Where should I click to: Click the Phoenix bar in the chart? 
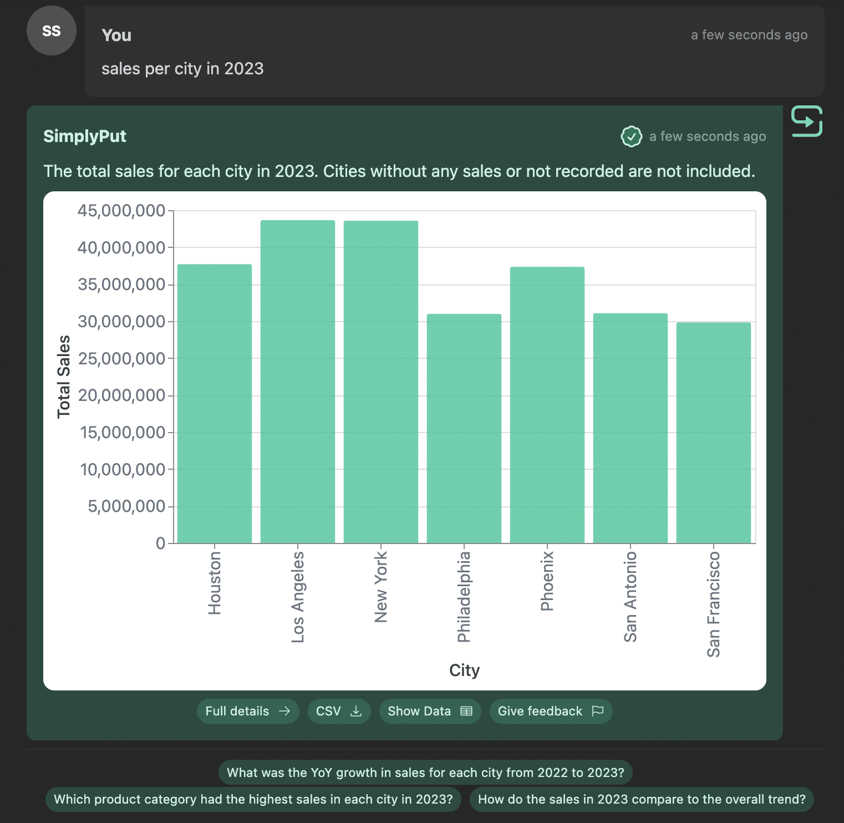pyautogui.click(x=547, y=405)
